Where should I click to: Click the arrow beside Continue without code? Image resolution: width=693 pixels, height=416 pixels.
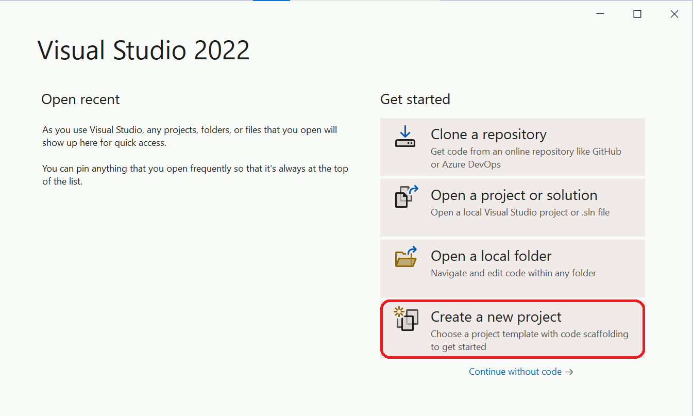click(569, 372)
